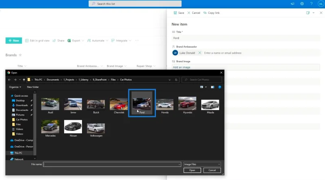Screen dimensions: 325x180
Task: Go forward in the Open dialog
Action: tap(15, 80)
